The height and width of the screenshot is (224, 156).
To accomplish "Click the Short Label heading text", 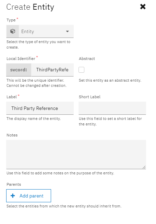I will coord(89,97).
